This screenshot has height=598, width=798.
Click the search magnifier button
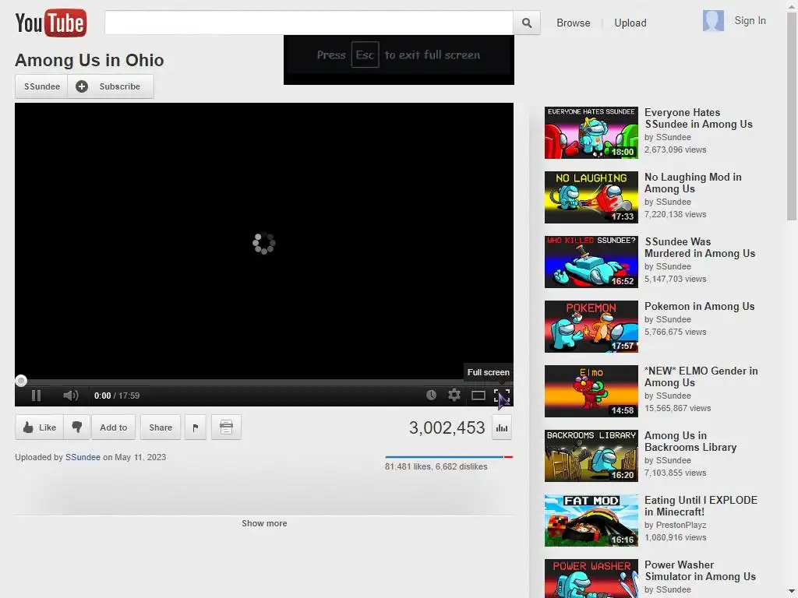coord(527,23)
